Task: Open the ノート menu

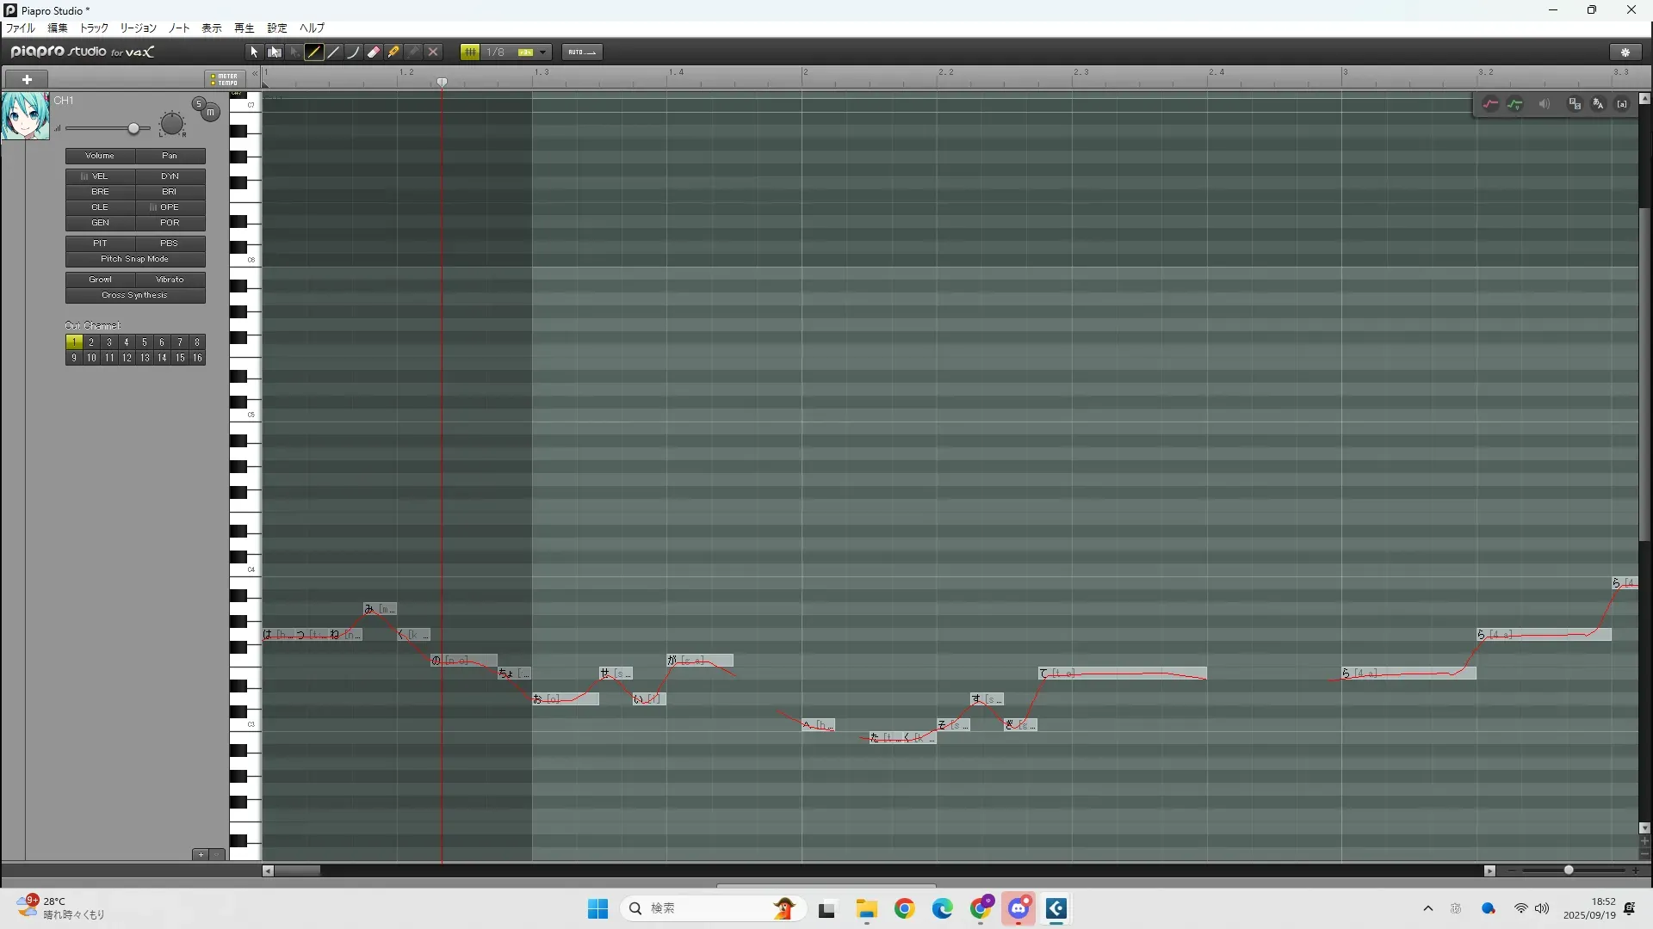Action: [x=179, y=28]
